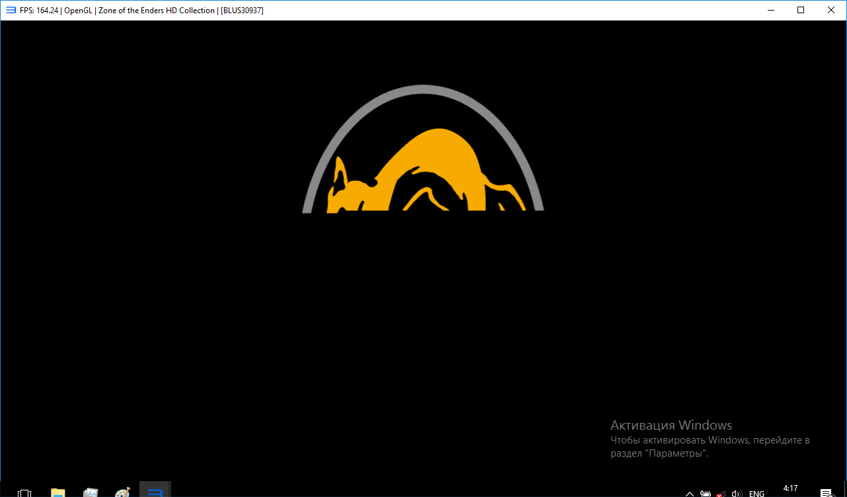Click the battery power tray icon
847x497 pixels.
pyautogui.click(x=706, y=494)
